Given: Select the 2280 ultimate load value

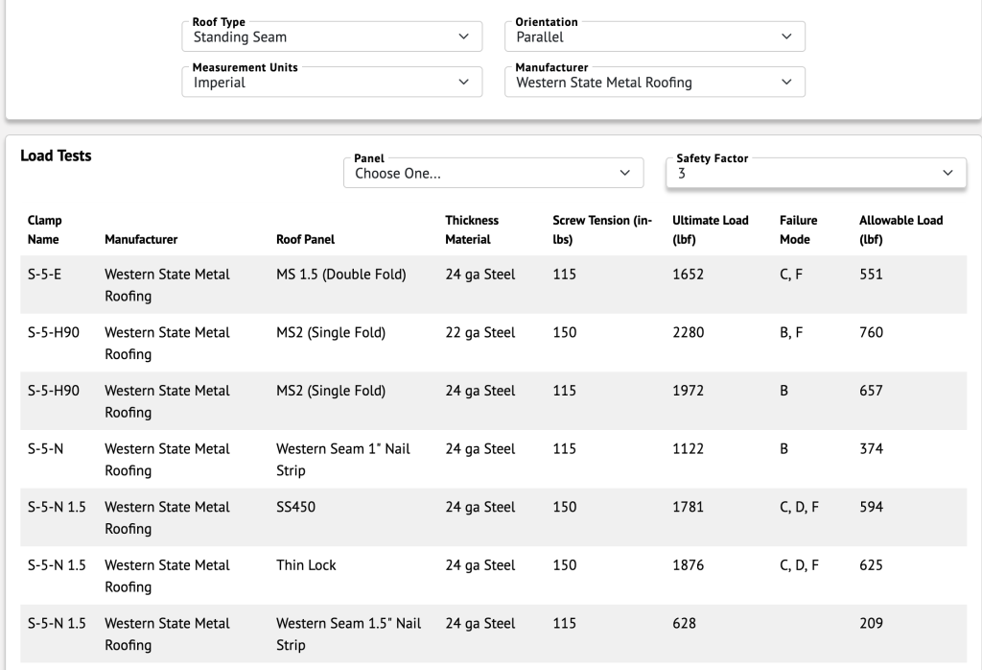Looking at the screenshot, I should point(688,333).
